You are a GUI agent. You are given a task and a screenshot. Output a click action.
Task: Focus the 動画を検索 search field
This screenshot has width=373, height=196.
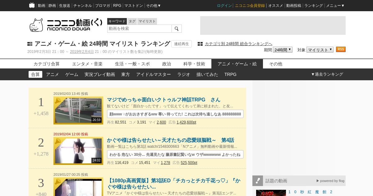point(140,29)
